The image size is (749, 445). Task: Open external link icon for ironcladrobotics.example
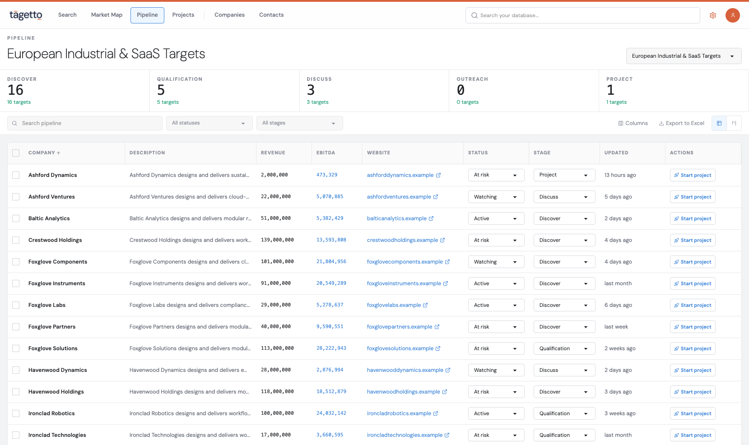pyautogui.click(x=436, y=413)
